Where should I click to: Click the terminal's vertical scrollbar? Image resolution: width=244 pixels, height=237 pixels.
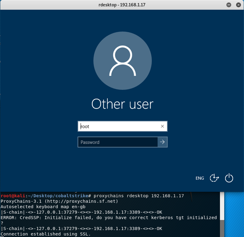point(222,214)
